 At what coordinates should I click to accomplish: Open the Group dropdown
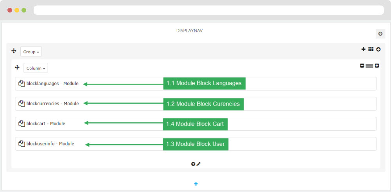31,52
